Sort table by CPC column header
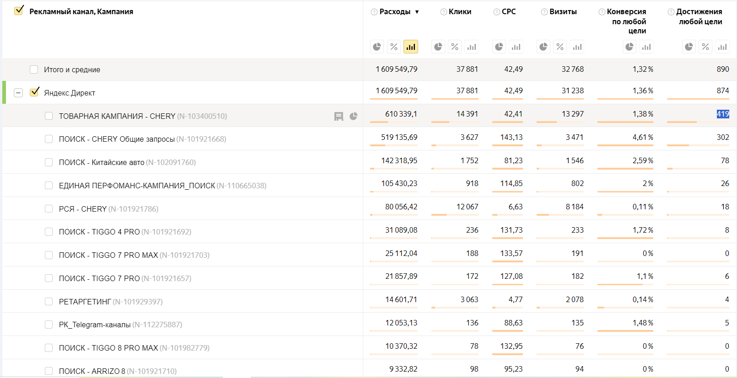The image size is (737, 378). tap(509, 12)
